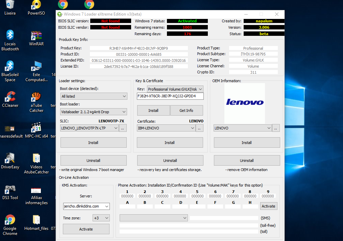Click the toll-free phone number field

189,225
